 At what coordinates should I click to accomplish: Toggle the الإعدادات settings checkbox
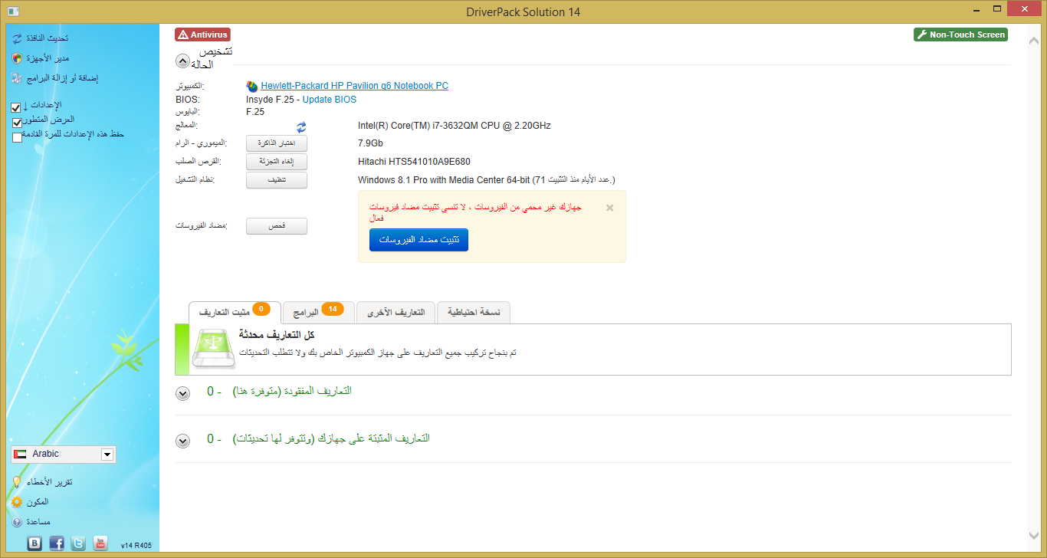17,108
